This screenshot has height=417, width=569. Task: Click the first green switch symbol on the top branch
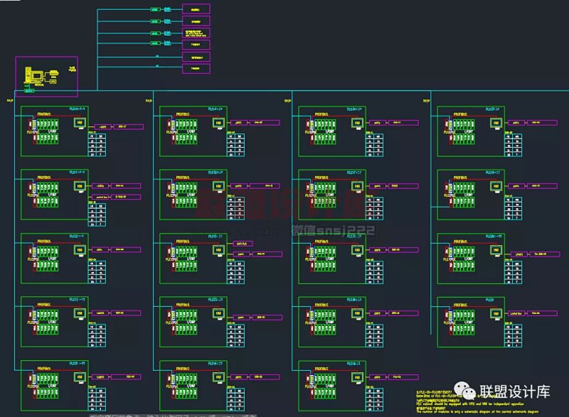click(155, 10)
